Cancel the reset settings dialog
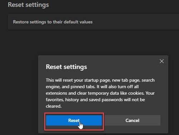The width and height of the screenshot is (179, 135). click(132, 120)
